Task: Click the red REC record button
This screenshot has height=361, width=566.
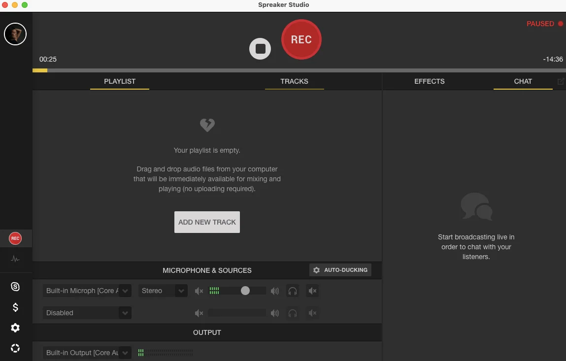Action: [301, 39]
